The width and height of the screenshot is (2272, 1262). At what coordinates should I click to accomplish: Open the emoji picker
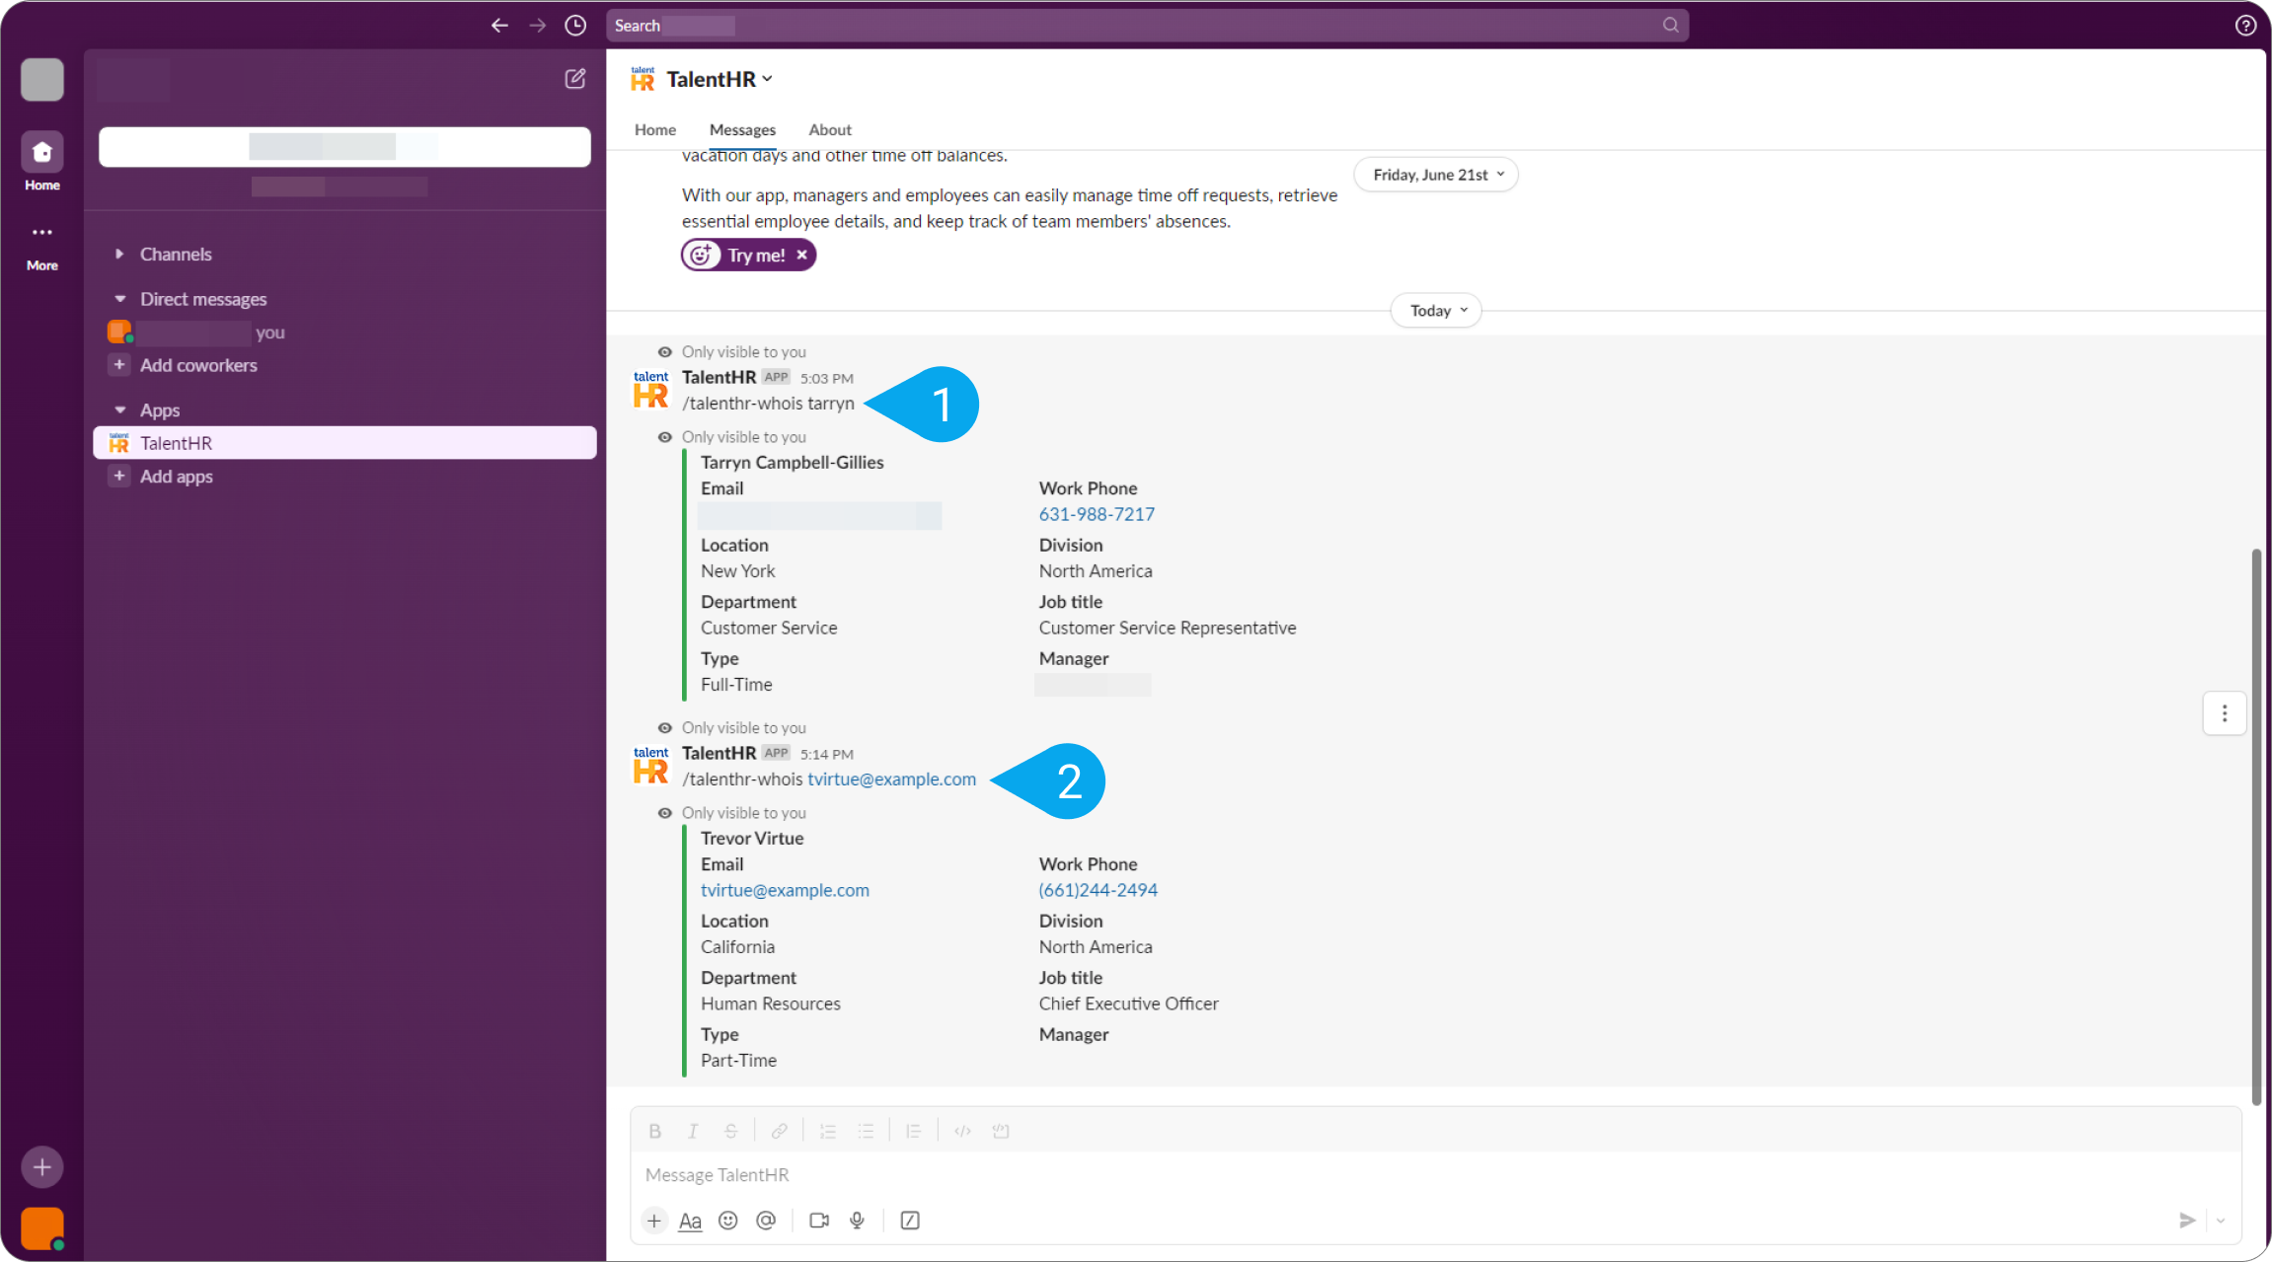click(728, 1221)
